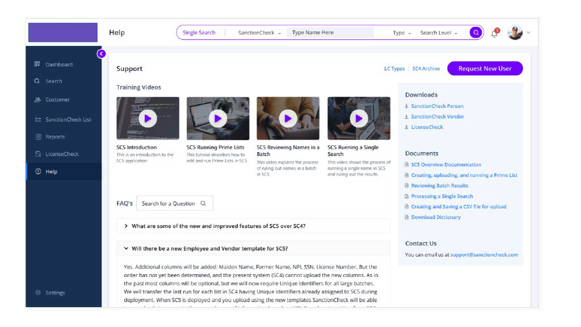Screen dimensions: 581x327
Task: Click the SC5 Introduction video title
Action: [136, 147]
